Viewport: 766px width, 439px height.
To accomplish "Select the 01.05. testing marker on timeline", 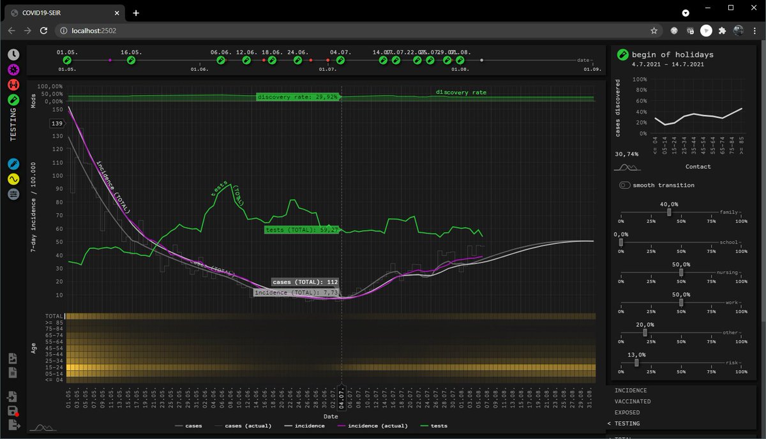I will [67, 61].
